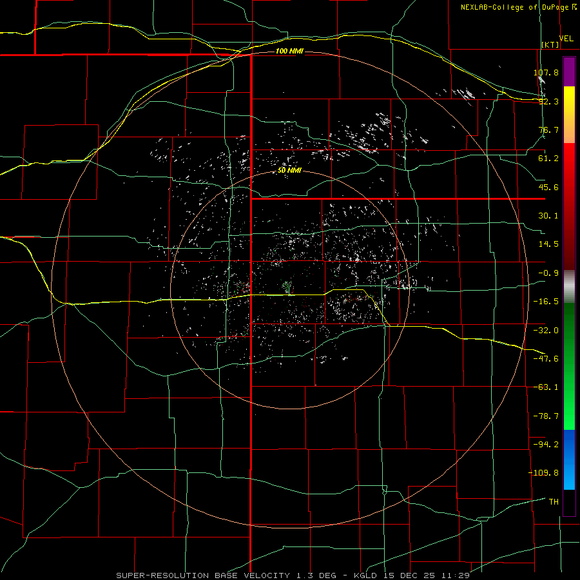The width and height of the screenshot is (580, 580).
Task: Click the TH legend label
Action: pos(554,502)
